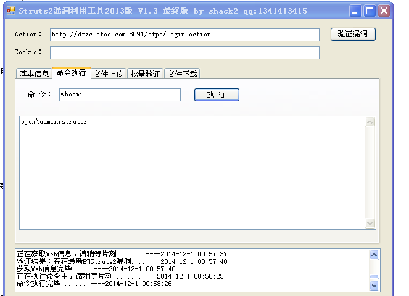
Task: Click log line 命令执行完毕
Action: [94, 284]
